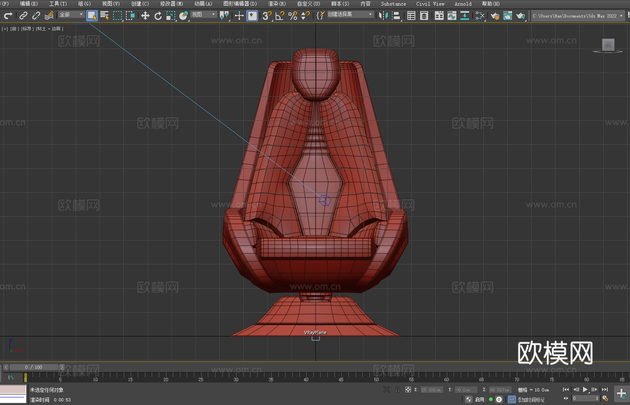Open the 修改器(M) menu
630x405 pixels.
tap(172, 4)
